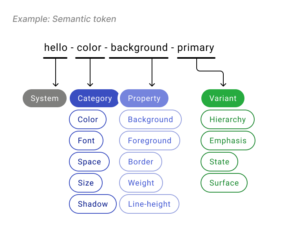The width and height of the screenshot is (304, 238).
Task: Select the Background property chip
Action: coord(150,119)
